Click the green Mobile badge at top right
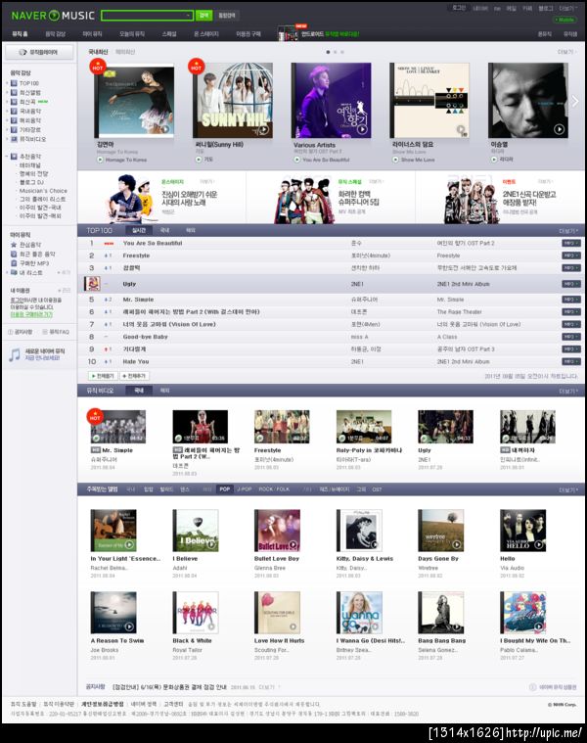 pyautogui.click(x=564, y=20)
